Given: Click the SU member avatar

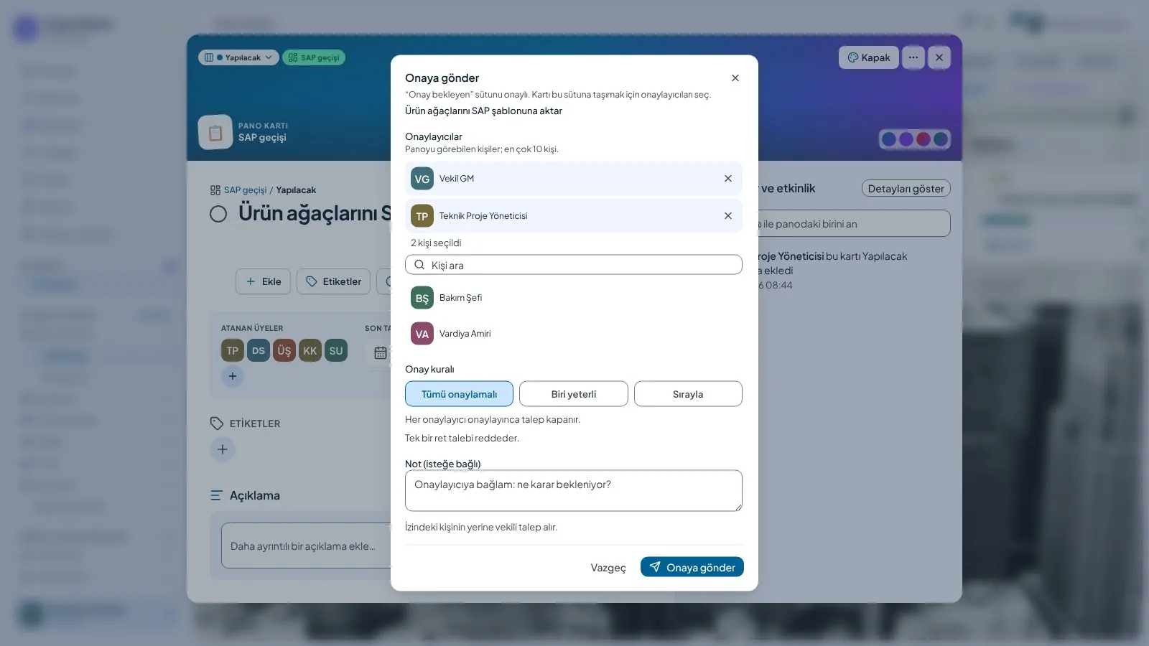Looking at the screenshot, I should click(336, 351).
